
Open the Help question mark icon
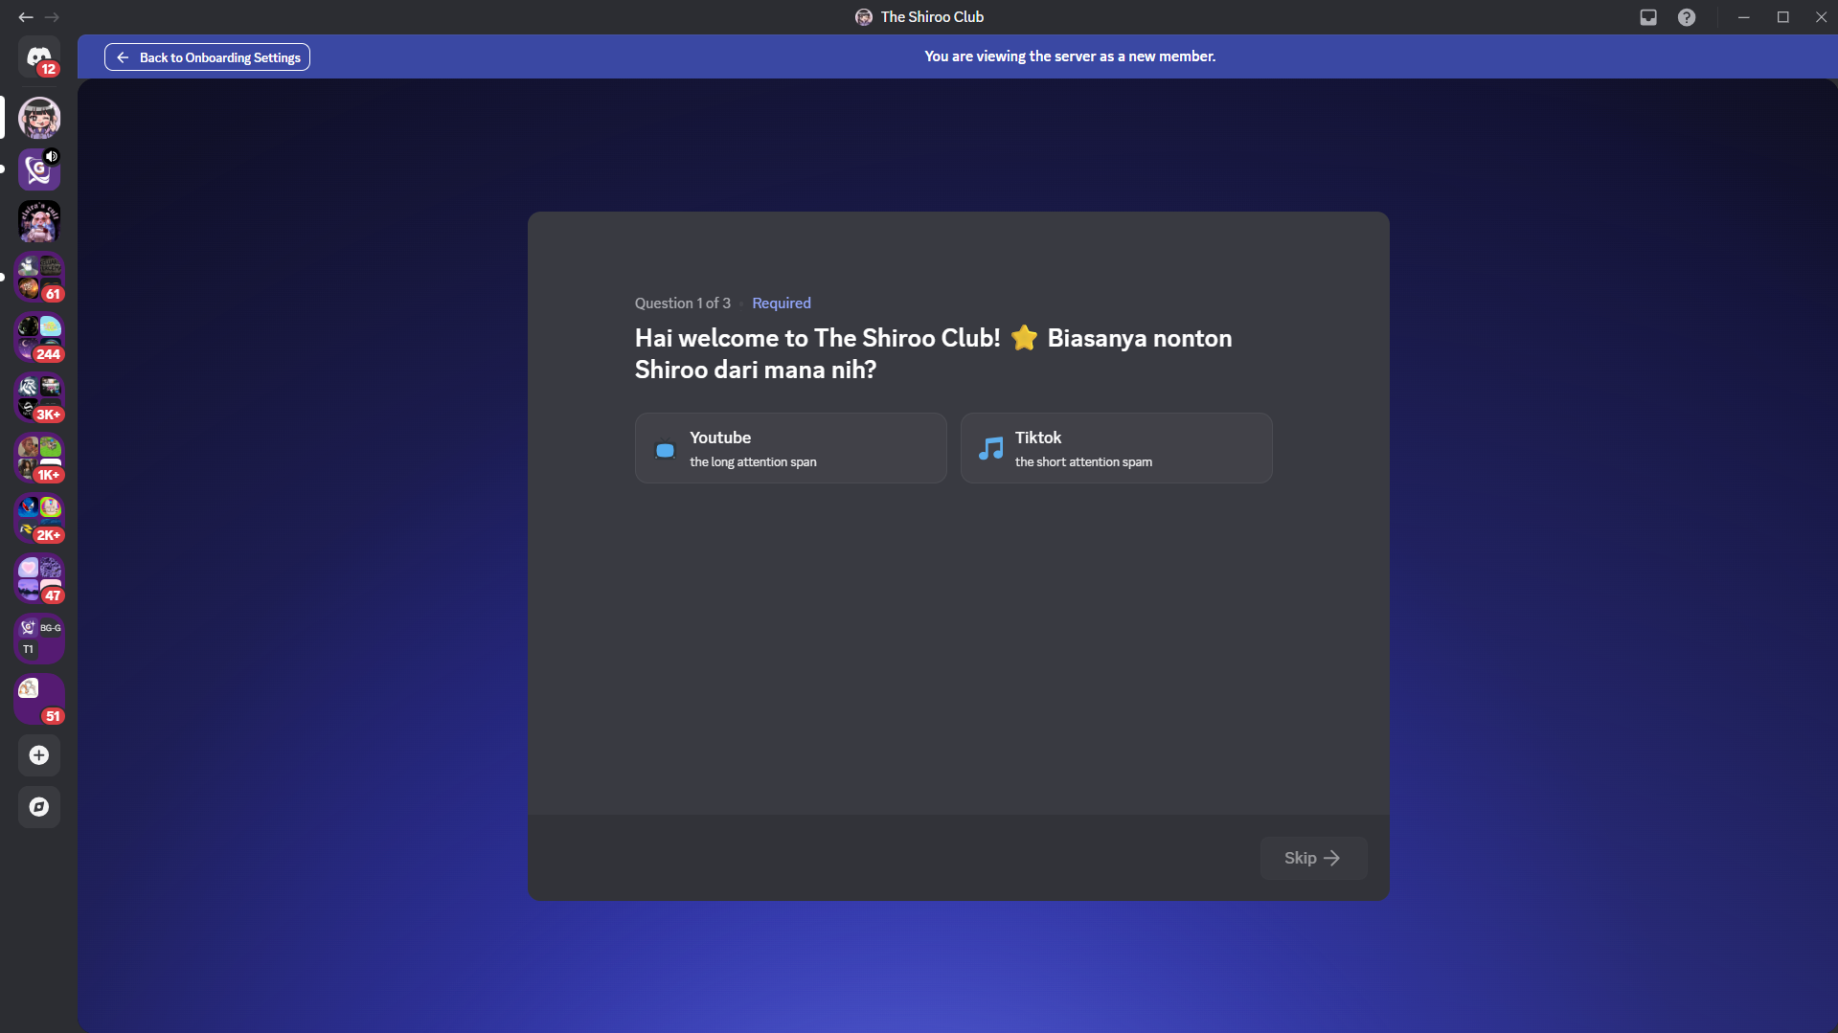click(x=1687, y=17)
